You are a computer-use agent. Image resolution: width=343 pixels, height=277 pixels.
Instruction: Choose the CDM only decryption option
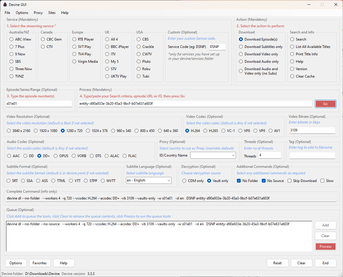coord(184,181)
